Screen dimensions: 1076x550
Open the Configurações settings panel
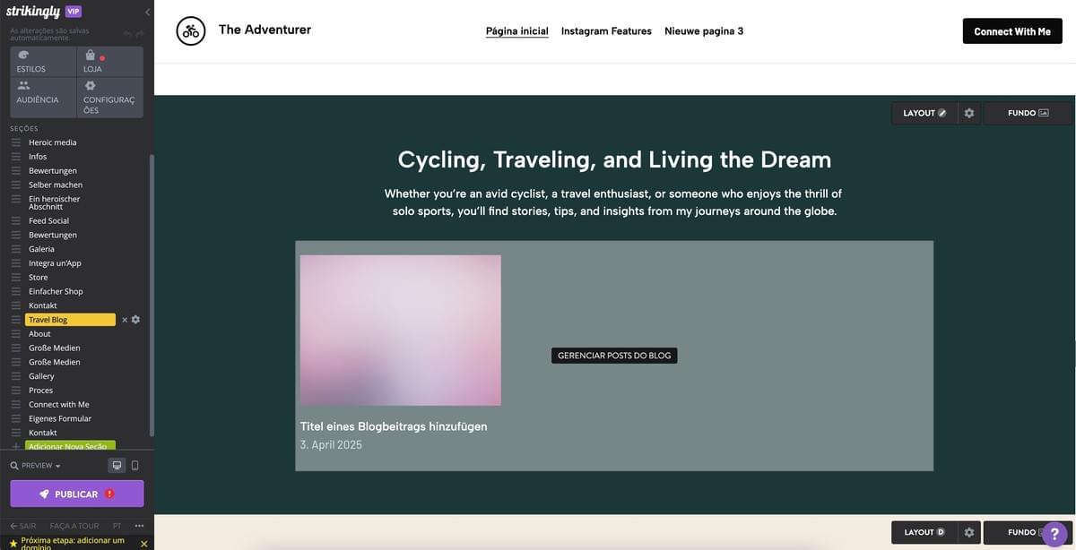(x=110, y=98)
